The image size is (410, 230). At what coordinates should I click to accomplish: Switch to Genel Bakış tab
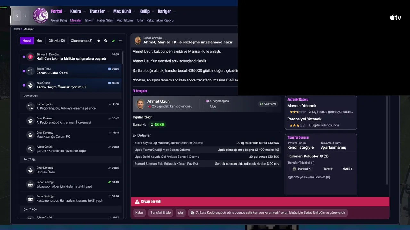pyautogui.click(x=59, y=20)
